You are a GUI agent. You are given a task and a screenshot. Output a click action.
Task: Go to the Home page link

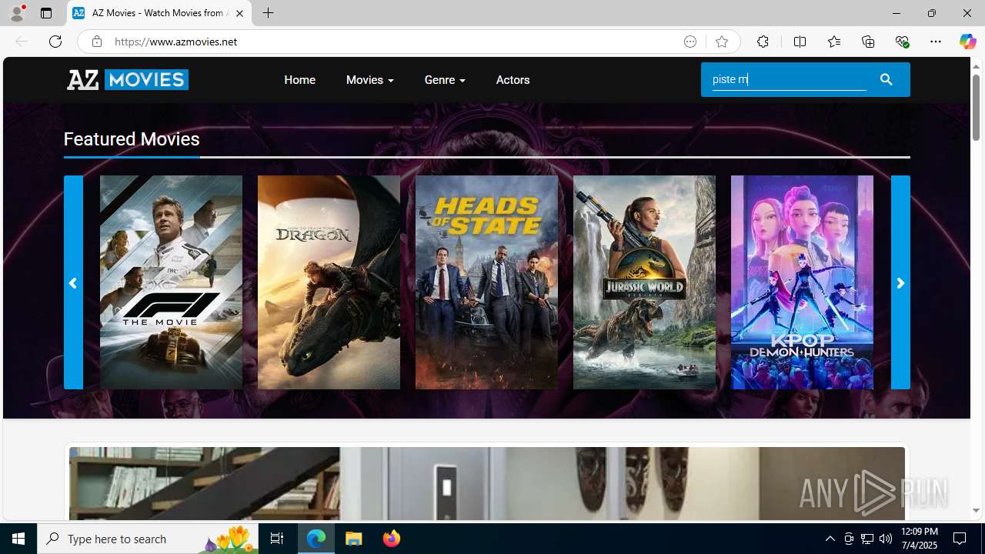tap(299, 79)
